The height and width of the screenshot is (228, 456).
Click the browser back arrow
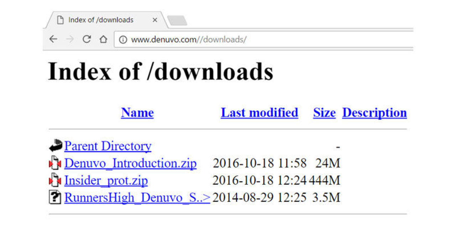click(53, 39)
